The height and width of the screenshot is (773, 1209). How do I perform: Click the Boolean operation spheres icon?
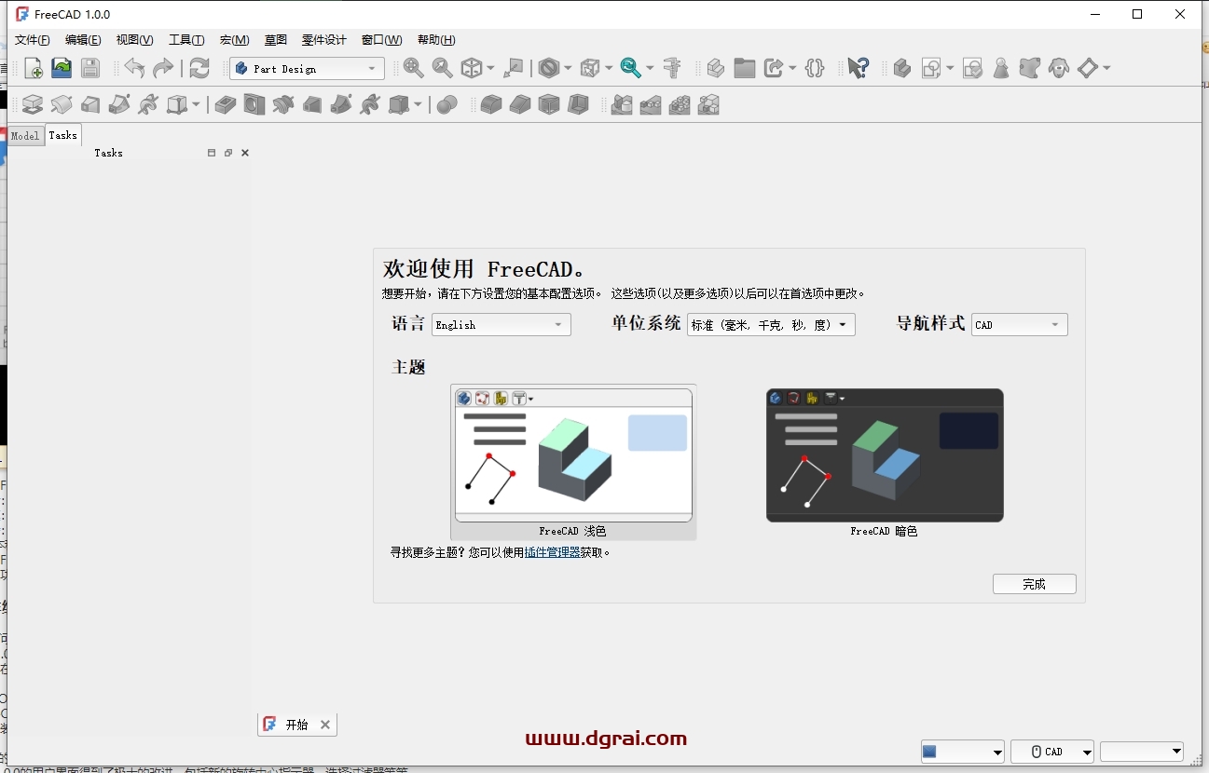pos(447,104)
